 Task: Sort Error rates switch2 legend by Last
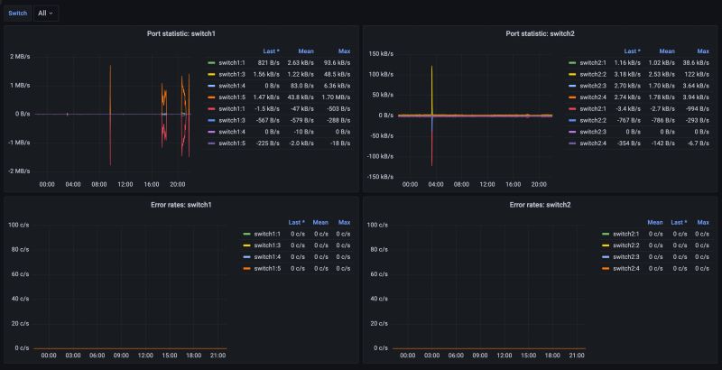tap(680, 223)
